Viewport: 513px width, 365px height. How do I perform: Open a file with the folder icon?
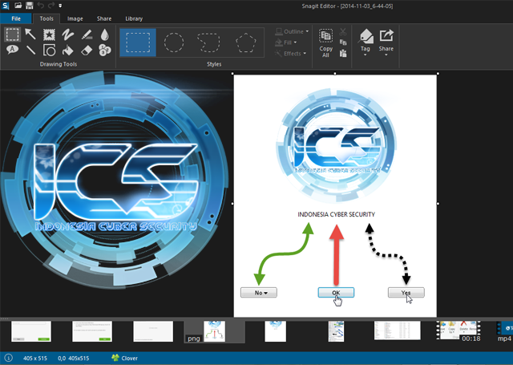coord(18,6)
